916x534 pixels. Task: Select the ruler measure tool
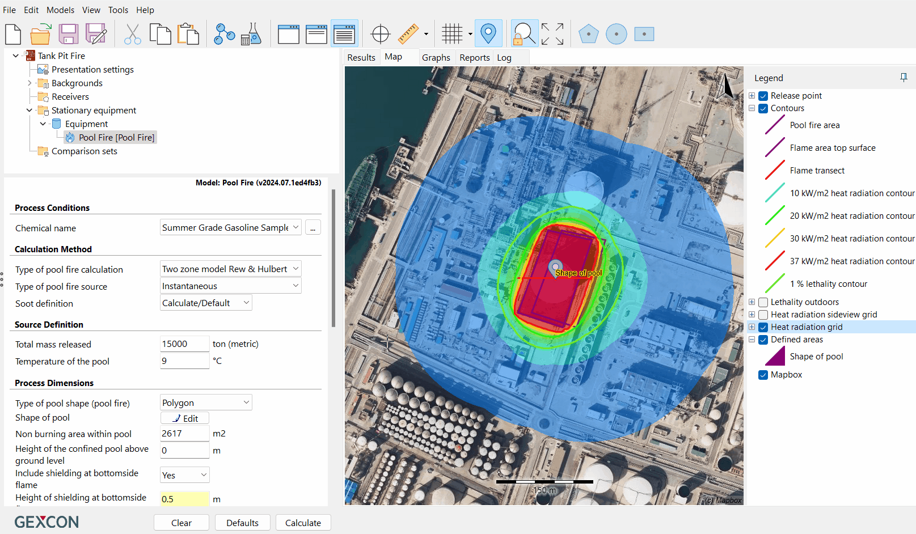click(408, 34)
